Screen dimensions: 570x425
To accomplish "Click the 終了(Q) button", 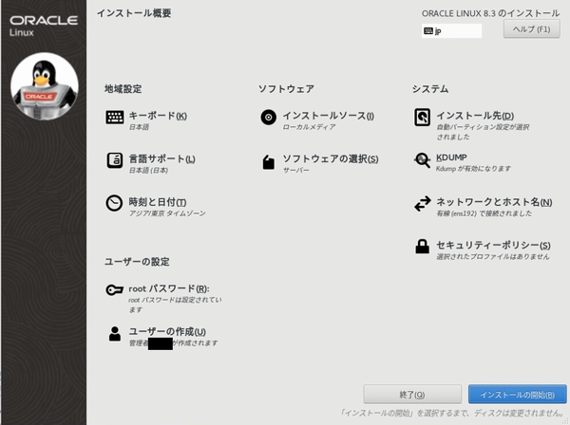I will coord(412,394).
